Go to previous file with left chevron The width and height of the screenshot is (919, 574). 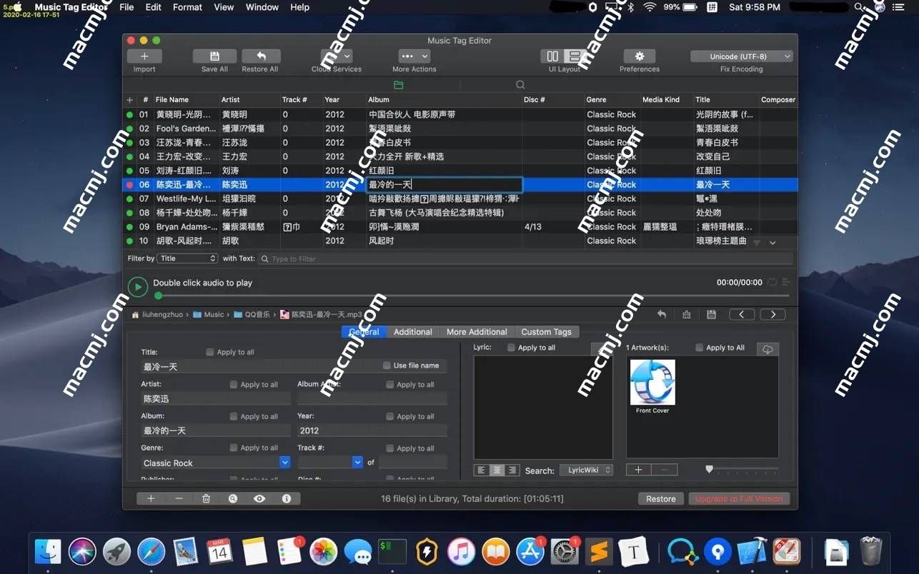click(742, 314)
